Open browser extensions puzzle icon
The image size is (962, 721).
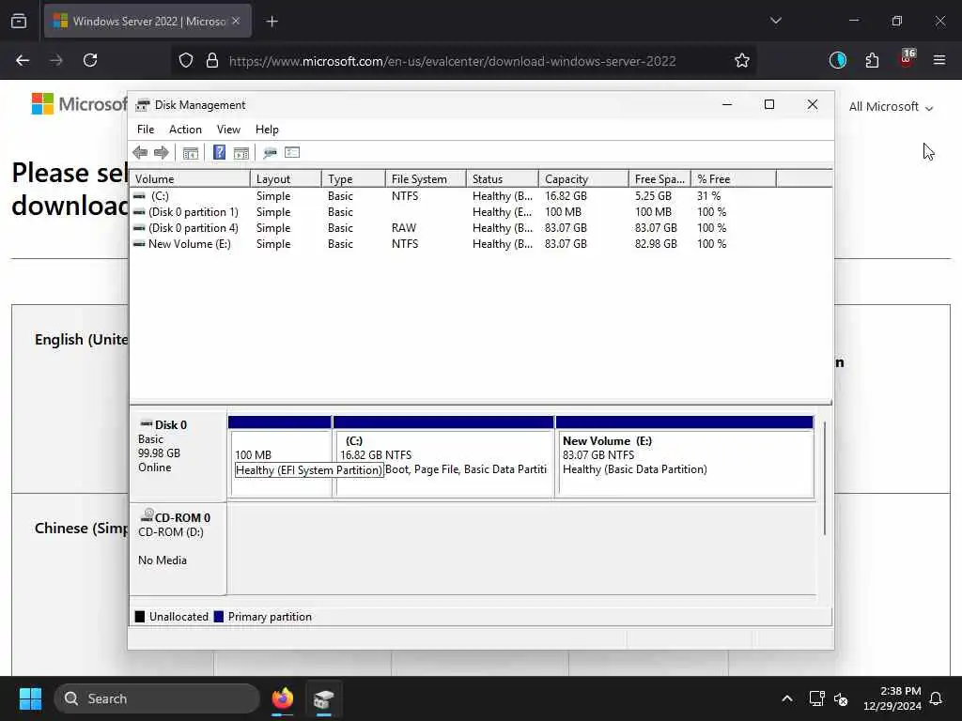point(872,60)
